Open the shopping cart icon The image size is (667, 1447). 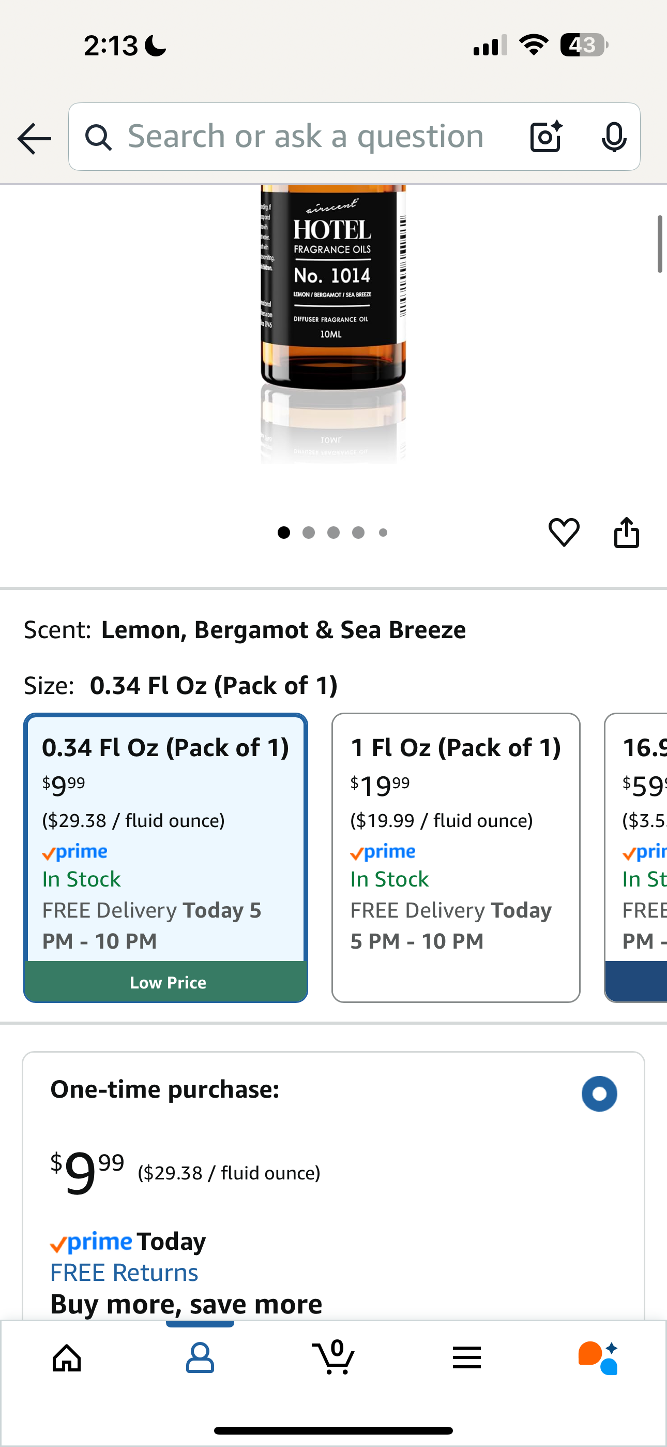pyautogui.click(x=333, y=1359)
